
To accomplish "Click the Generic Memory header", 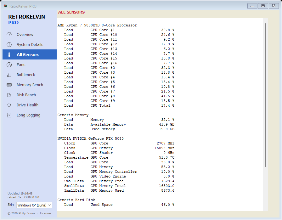I will [x=73, y=115].
